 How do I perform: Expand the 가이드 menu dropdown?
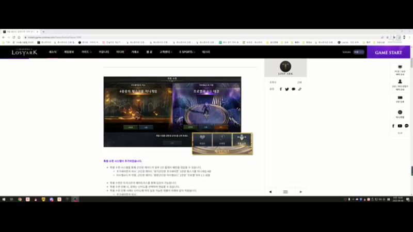coord(86,52)
